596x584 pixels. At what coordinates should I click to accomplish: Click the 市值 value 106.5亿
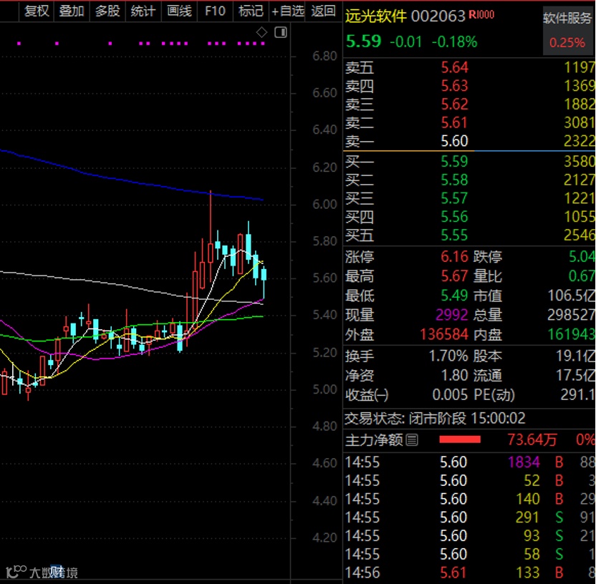572,296
